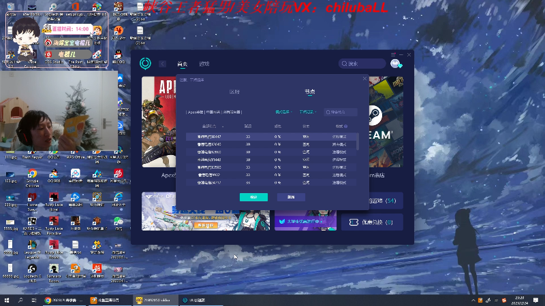545x306 pixels.
Task: Click the accelerator app logo icon
Action: [145, 63]
